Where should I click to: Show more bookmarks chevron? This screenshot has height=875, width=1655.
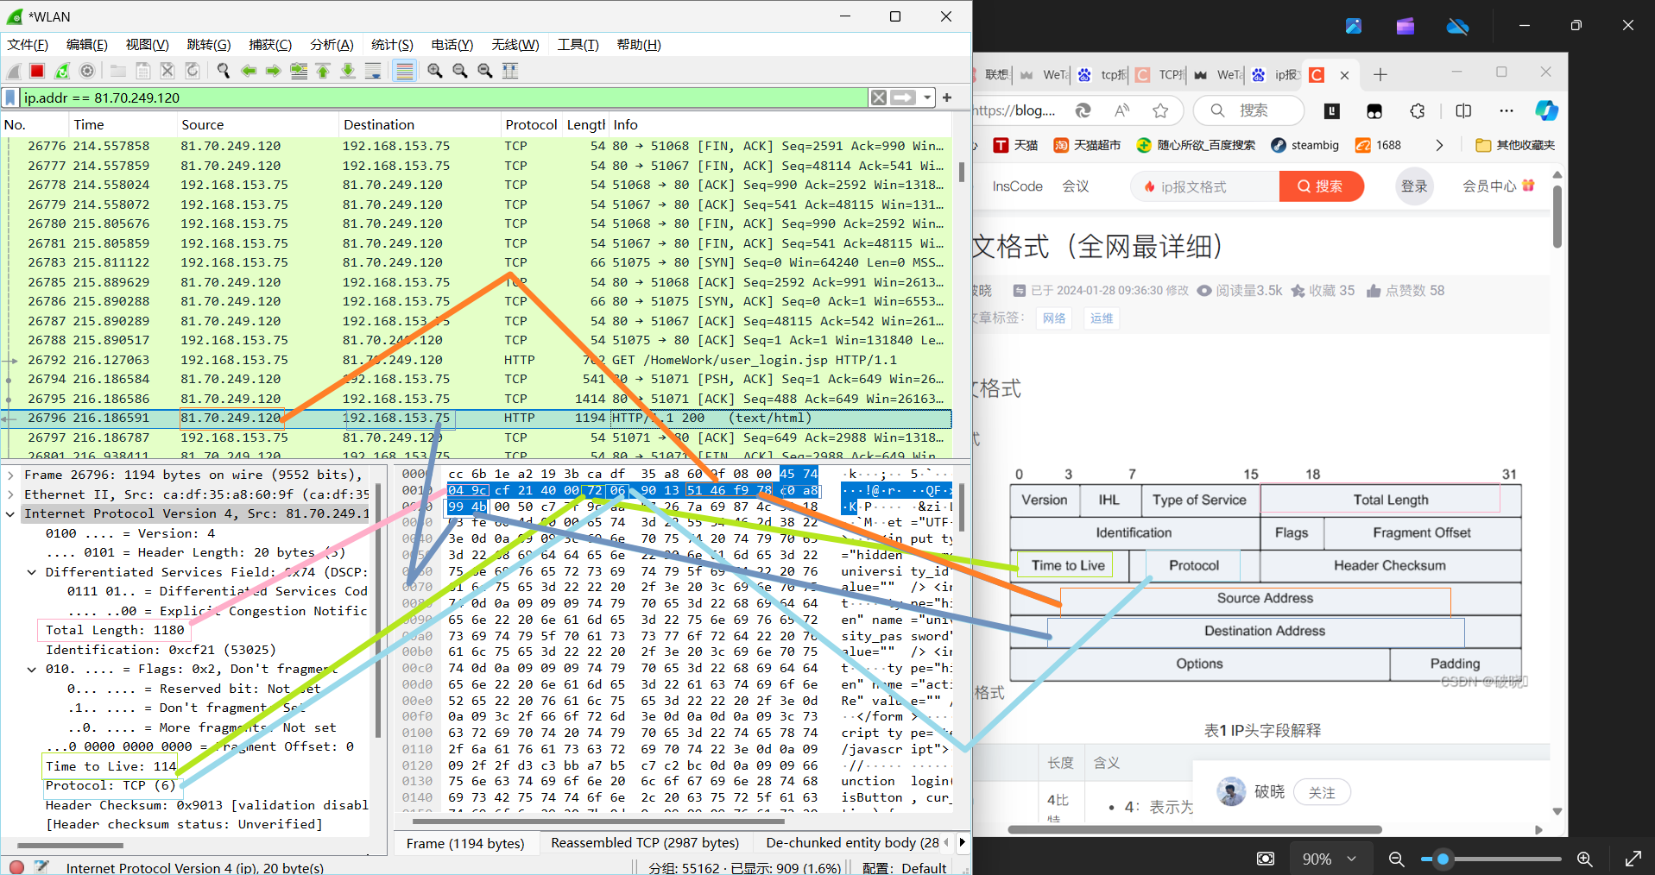coord(1439,145)
